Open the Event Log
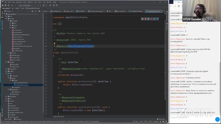The height and width of the screenshot is (124, 221). tap(161, 119)
